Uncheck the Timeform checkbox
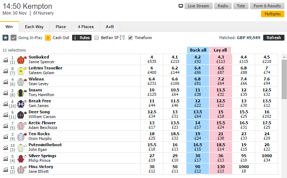The height and width of the screenshot is (178, 287). pyautogui.click(x=130, y=38)
